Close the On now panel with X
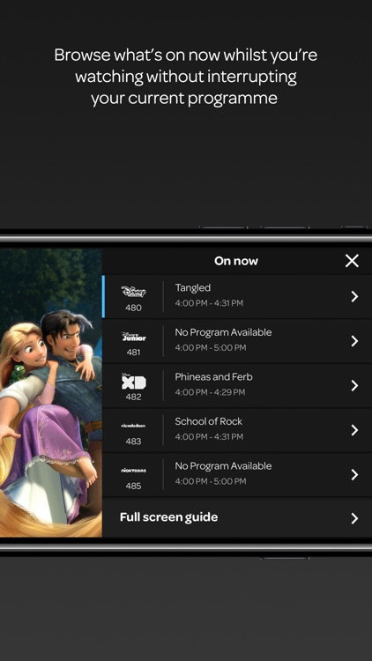The width and height of the screenshot is (372, 661). tap(352, 261)
